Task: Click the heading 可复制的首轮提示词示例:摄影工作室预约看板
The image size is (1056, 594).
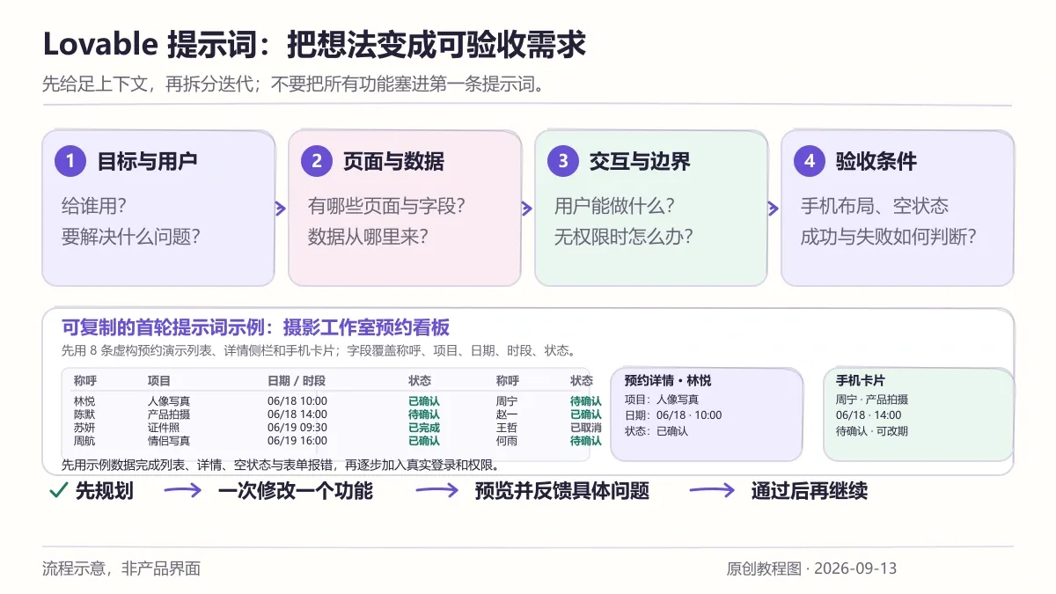Action: tap(255, 328)
